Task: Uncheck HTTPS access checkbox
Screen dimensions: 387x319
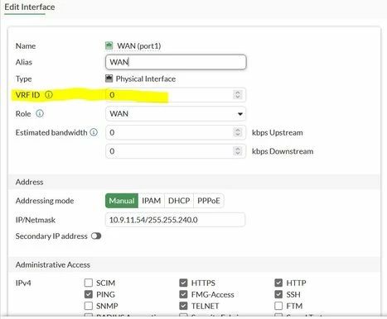Action: pos(183,283)
